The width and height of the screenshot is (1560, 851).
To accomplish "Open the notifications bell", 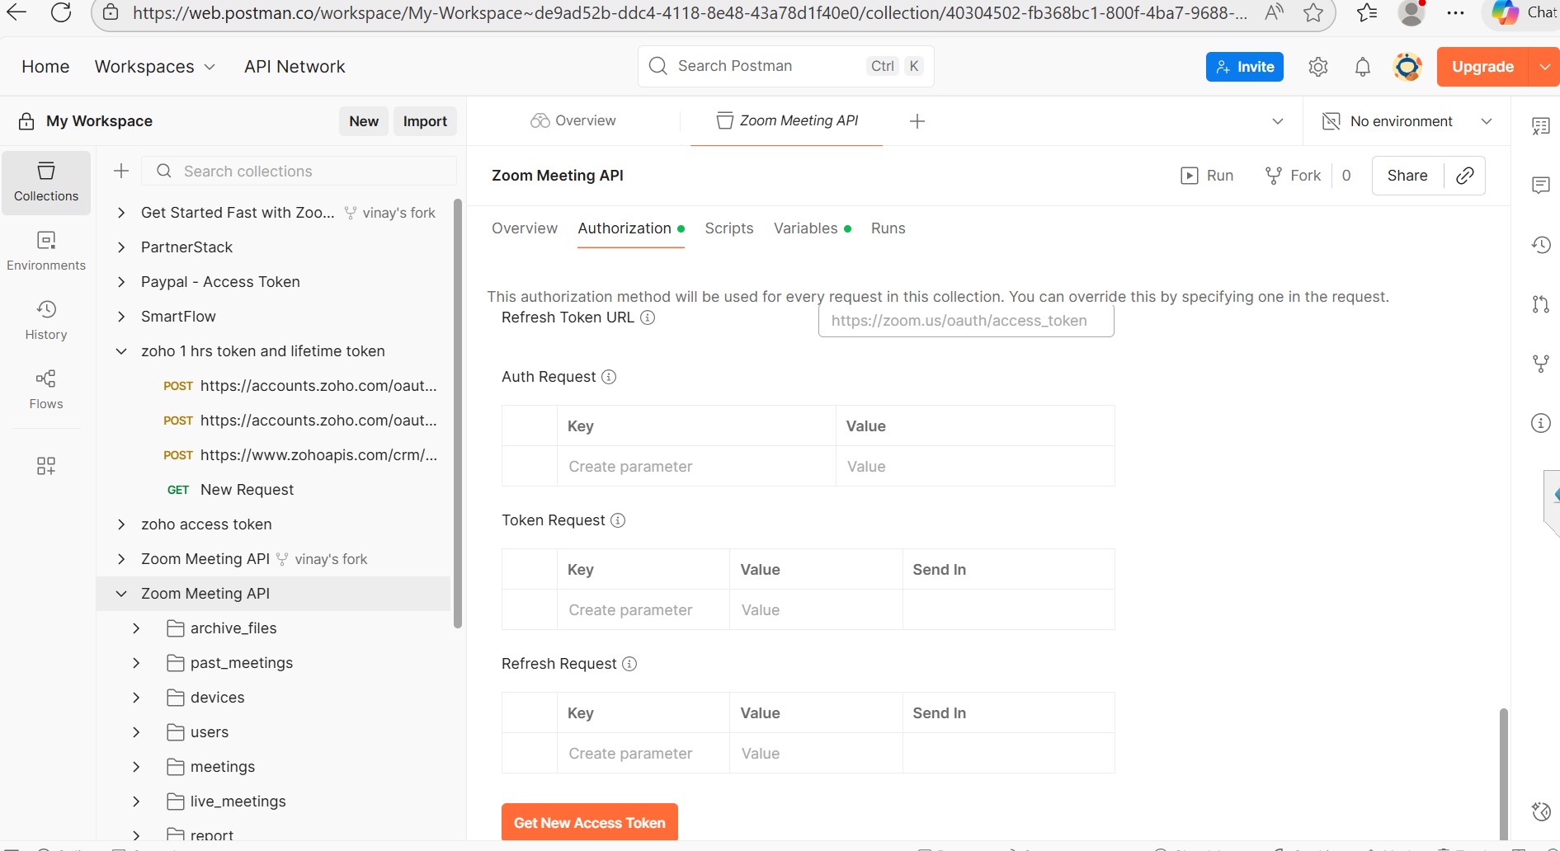I will [1363, 67].
